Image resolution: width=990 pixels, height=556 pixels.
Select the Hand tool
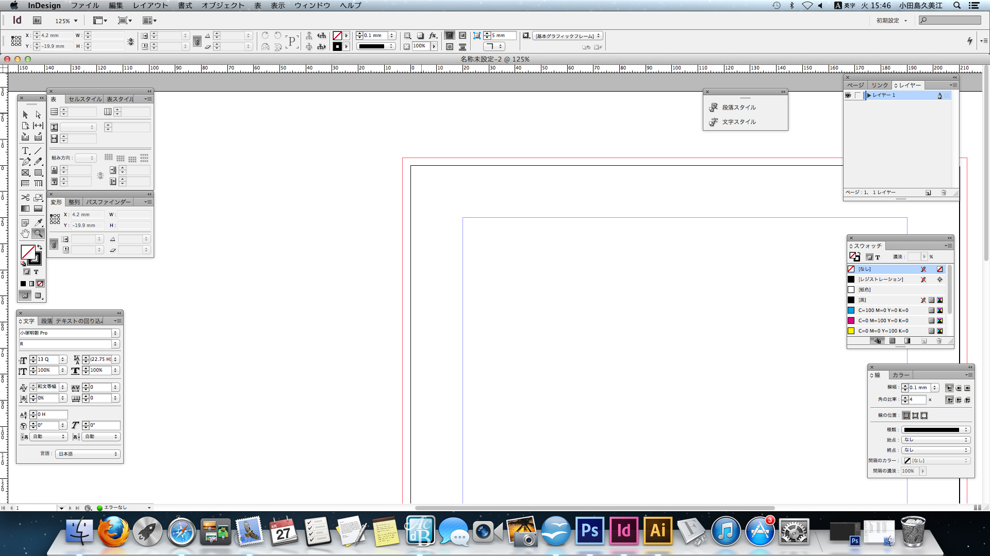pos(25,234)
